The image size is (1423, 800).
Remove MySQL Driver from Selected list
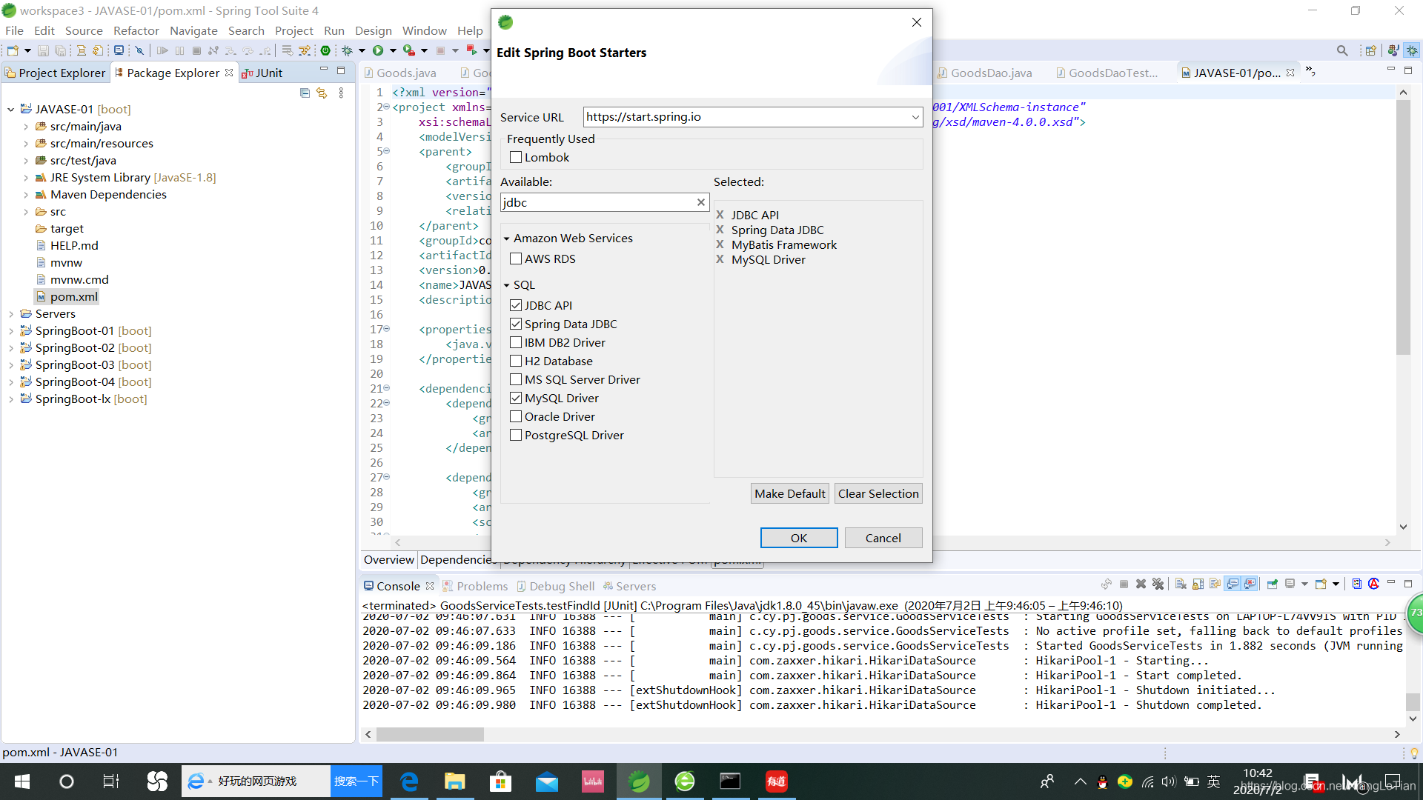click(x=720, y=259)
